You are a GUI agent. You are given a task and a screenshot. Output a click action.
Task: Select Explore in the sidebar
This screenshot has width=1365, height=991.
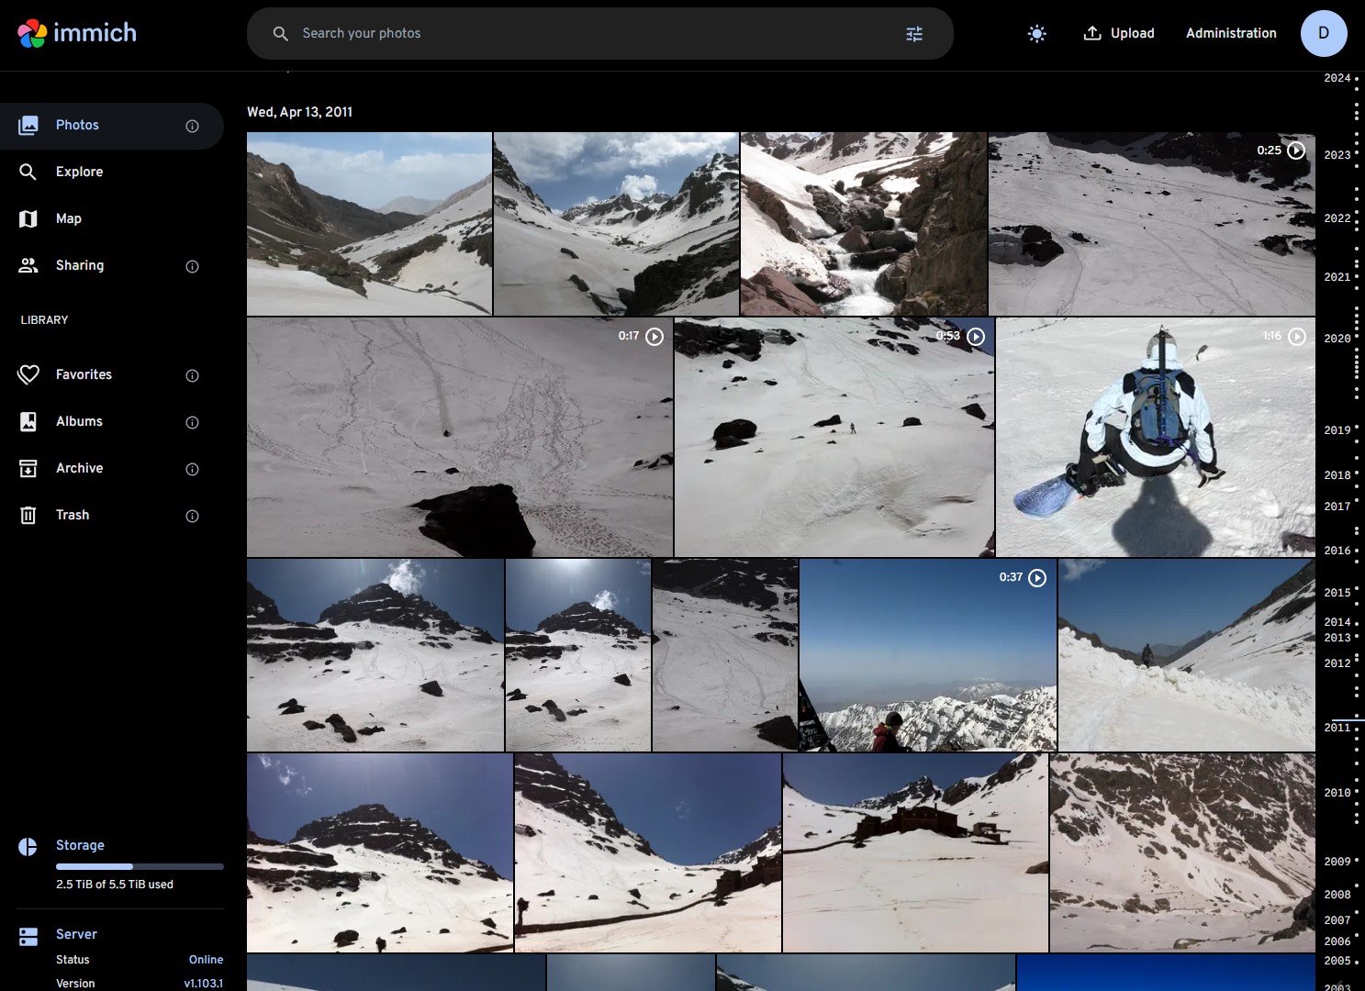79,172
